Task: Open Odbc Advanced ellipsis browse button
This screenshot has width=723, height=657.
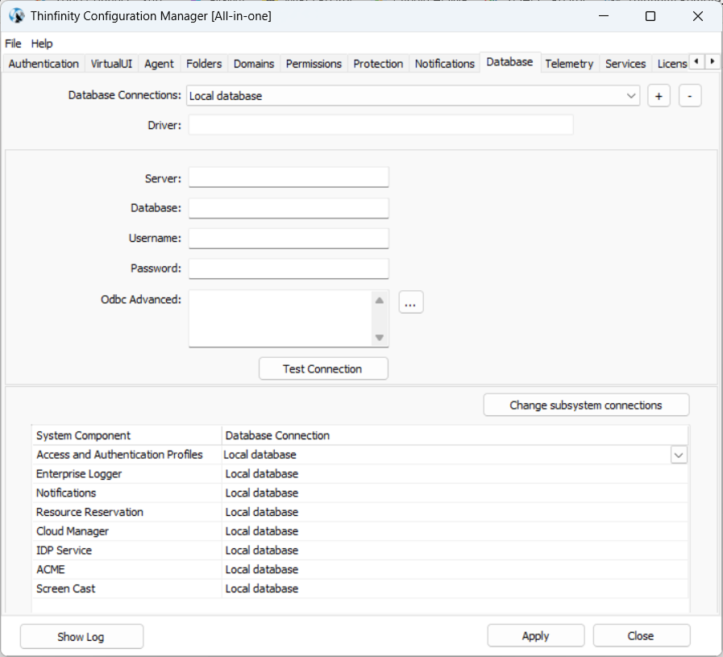Action: click(411, 302)
